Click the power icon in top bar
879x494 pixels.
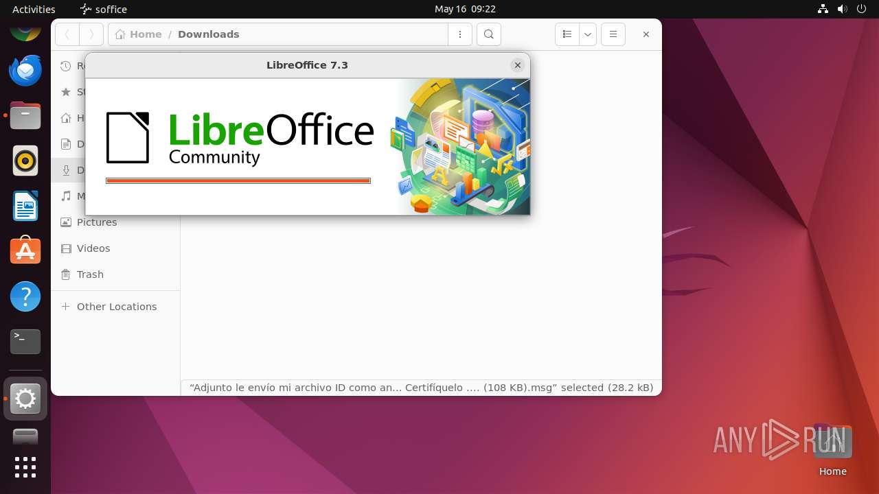pos(861,9)
